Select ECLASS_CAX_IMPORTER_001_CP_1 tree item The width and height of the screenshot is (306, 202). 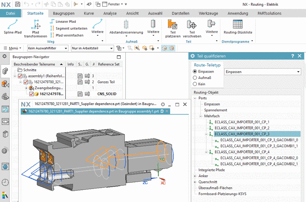pos(242,122)
